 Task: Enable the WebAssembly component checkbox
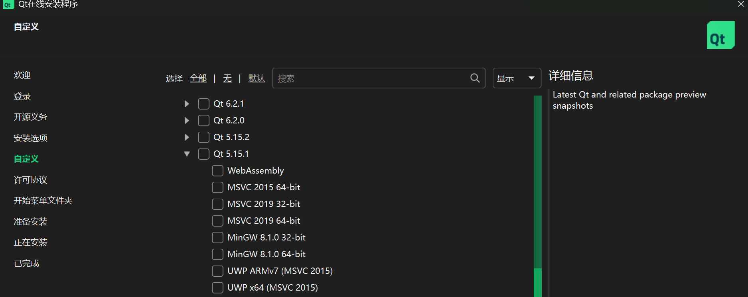[217, 171]
